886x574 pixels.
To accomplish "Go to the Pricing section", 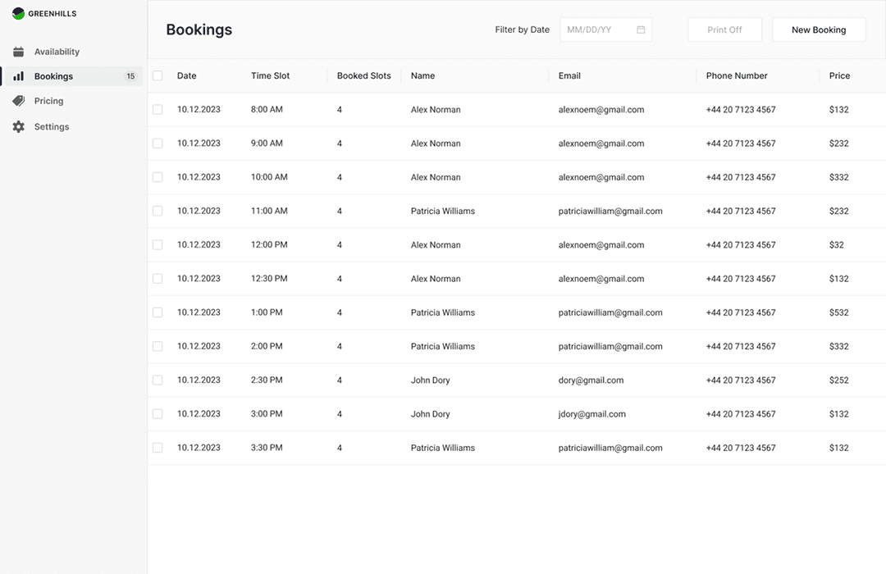I will [x=48, y=101].
